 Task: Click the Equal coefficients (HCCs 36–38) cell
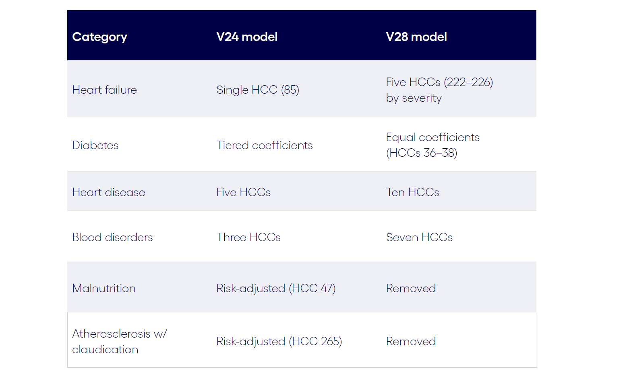click(x=432, y=145)
